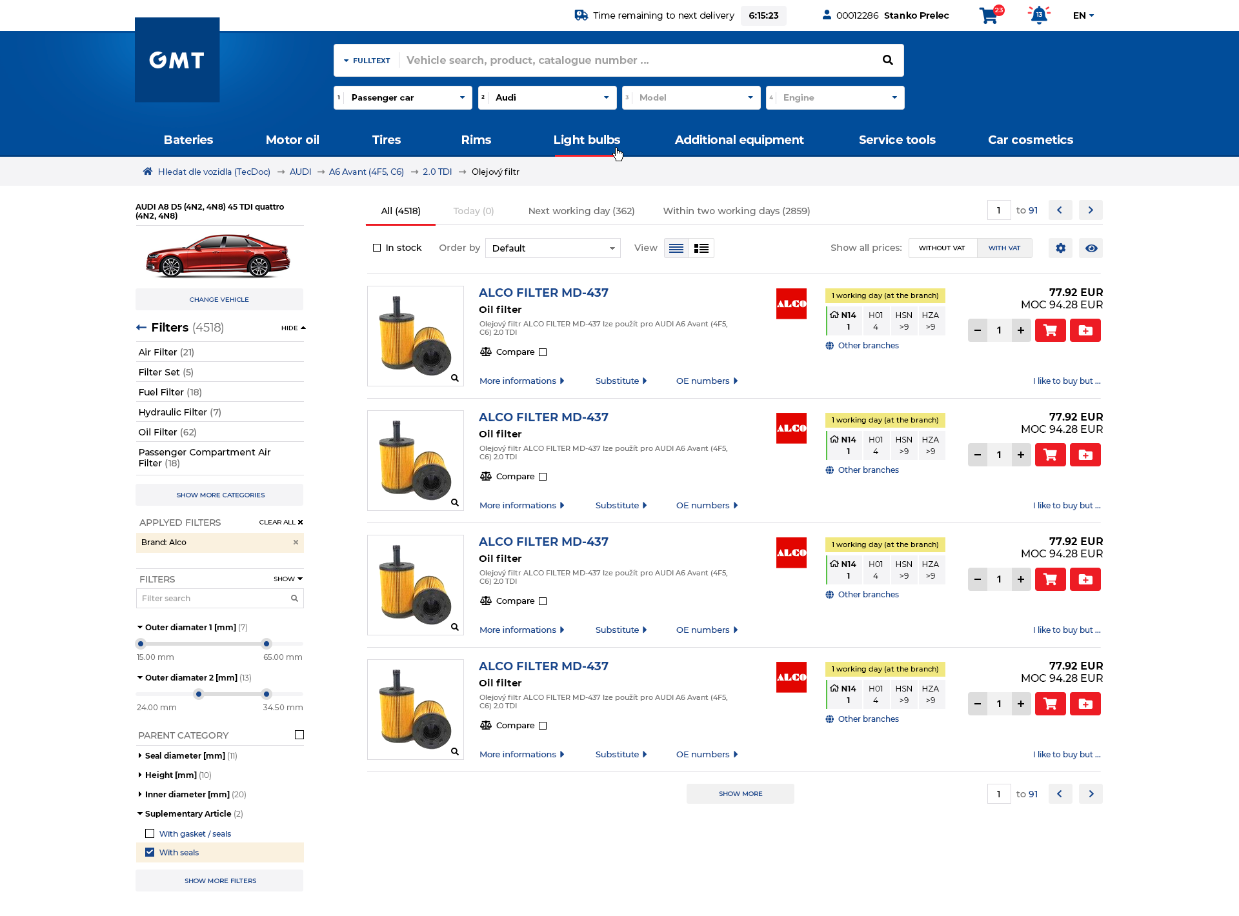The image size is (1239, 916).
Task: Select WITHOUT VAT price toggle
Action: click(942, 248)
